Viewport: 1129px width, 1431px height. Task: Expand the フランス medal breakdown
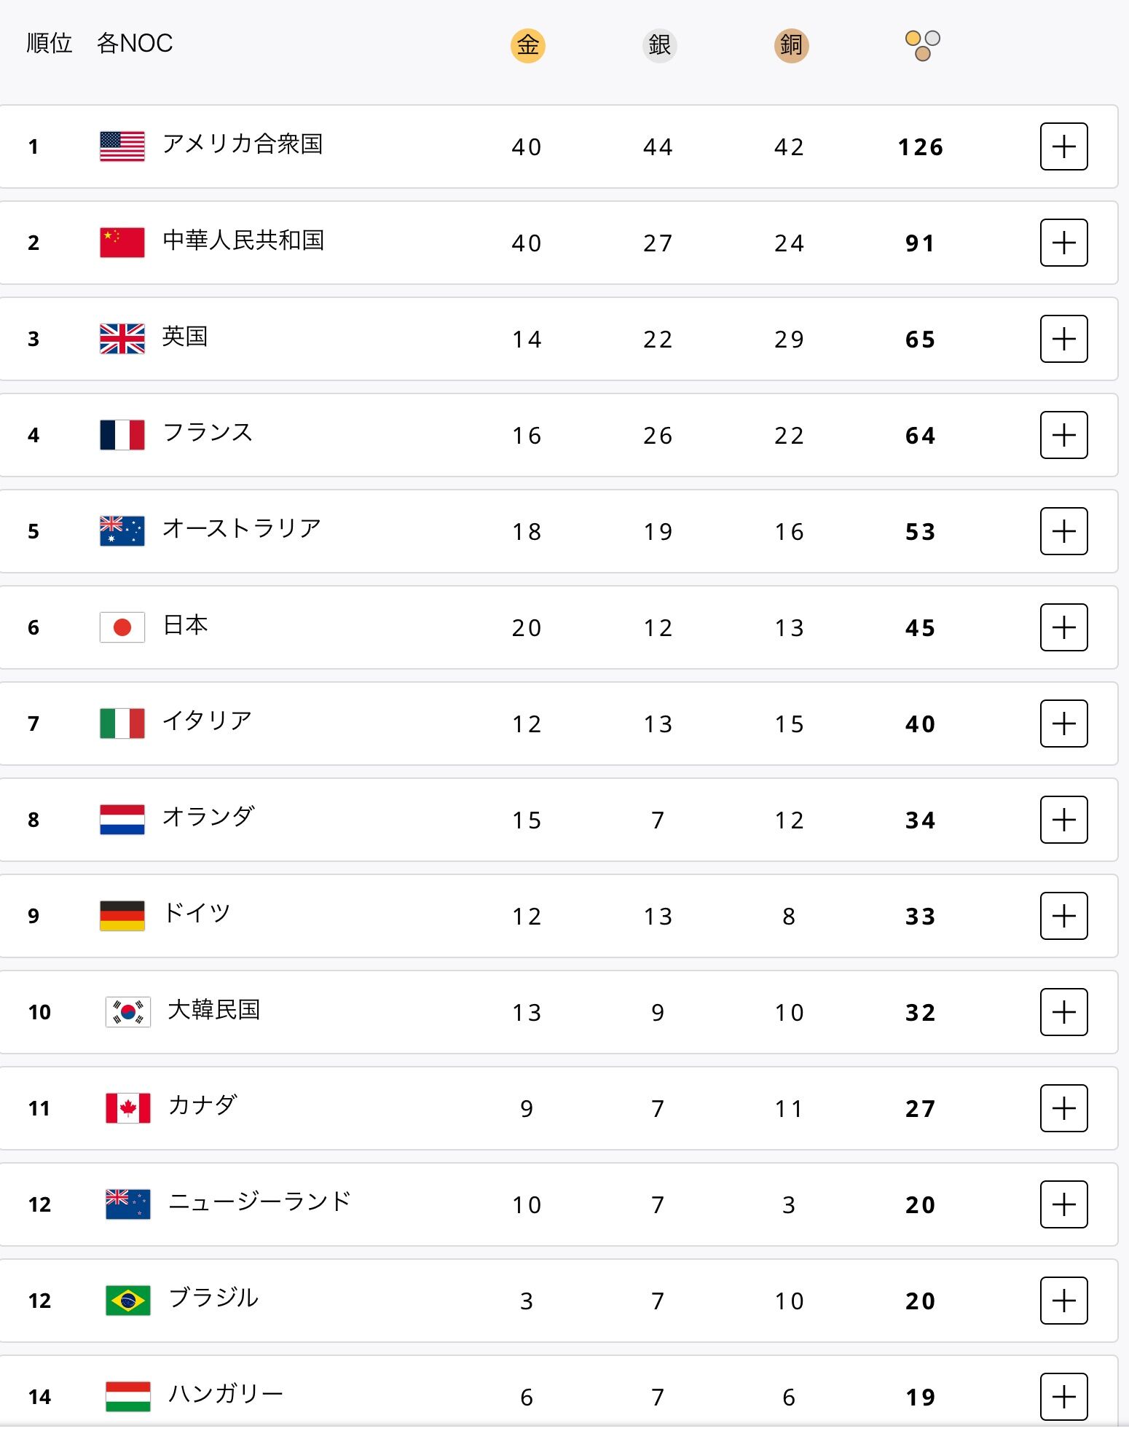[x=1063, y=435]
